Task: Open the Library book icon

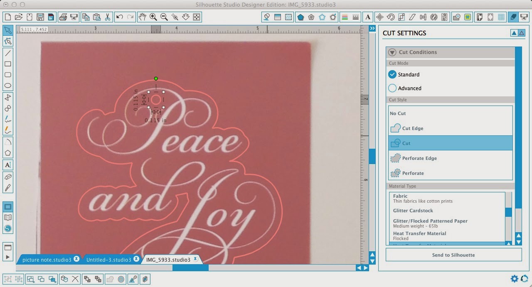Action: (x=8, y=217)
